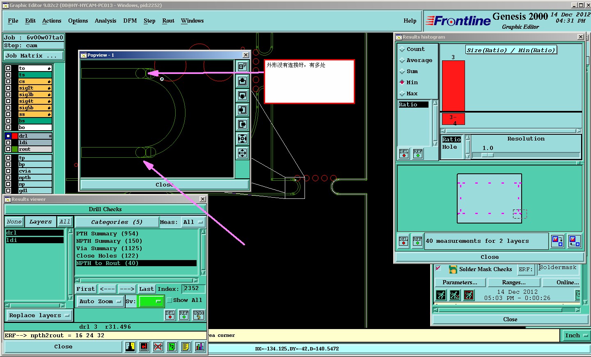Click the red histogram bar
This screenshot has height=357, width=591.
click(454, 86)
